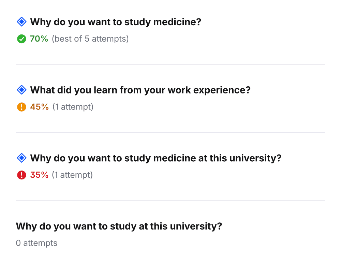This screenshot has width=341, height=266.
Task: Click the 35% score text
Action: [39, 175]
